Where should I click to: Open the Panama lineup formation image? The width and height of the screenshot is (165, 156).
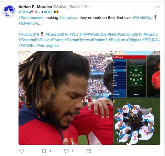pyautogui.click(x=136, y=74)
